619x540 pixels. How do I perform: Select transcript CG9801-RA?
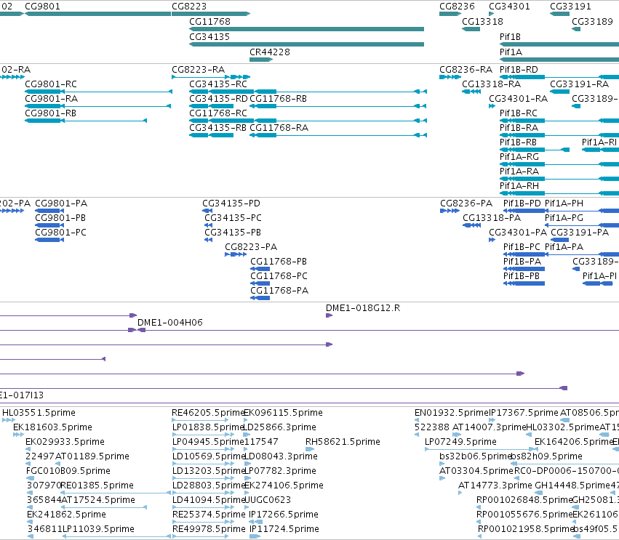[x=52, y=99]
